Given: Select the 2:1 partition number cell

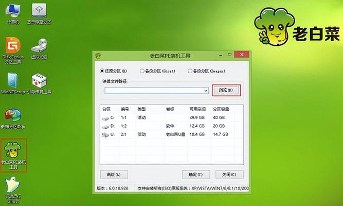Looking at the screenshot, I should pos(123,134).
